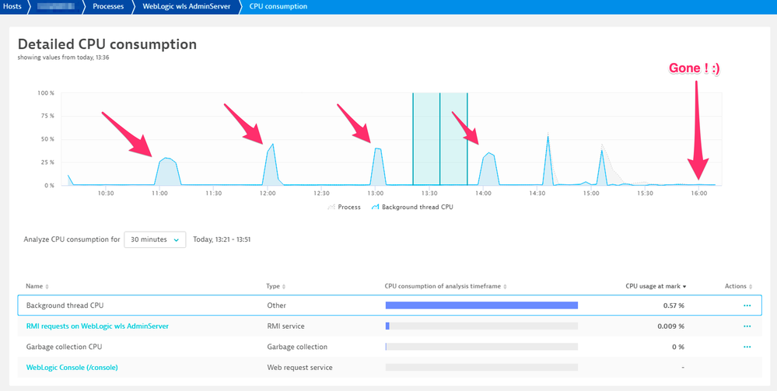
Task: Sort by CPU consumption of analysis timeframe
Action: pos(445,286)
